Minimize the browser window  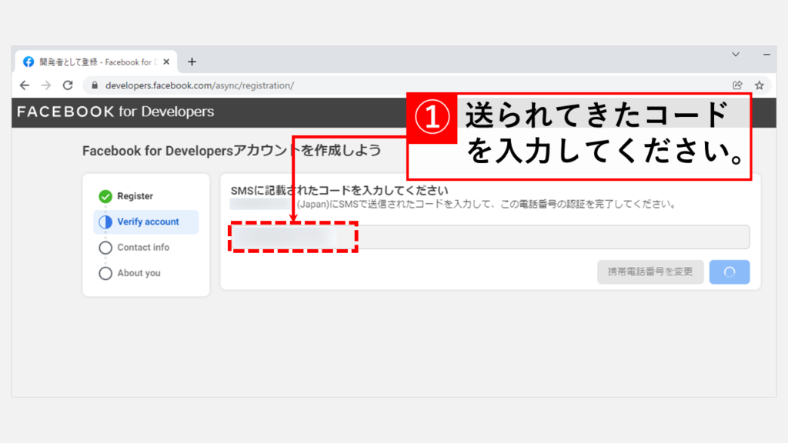766,55
